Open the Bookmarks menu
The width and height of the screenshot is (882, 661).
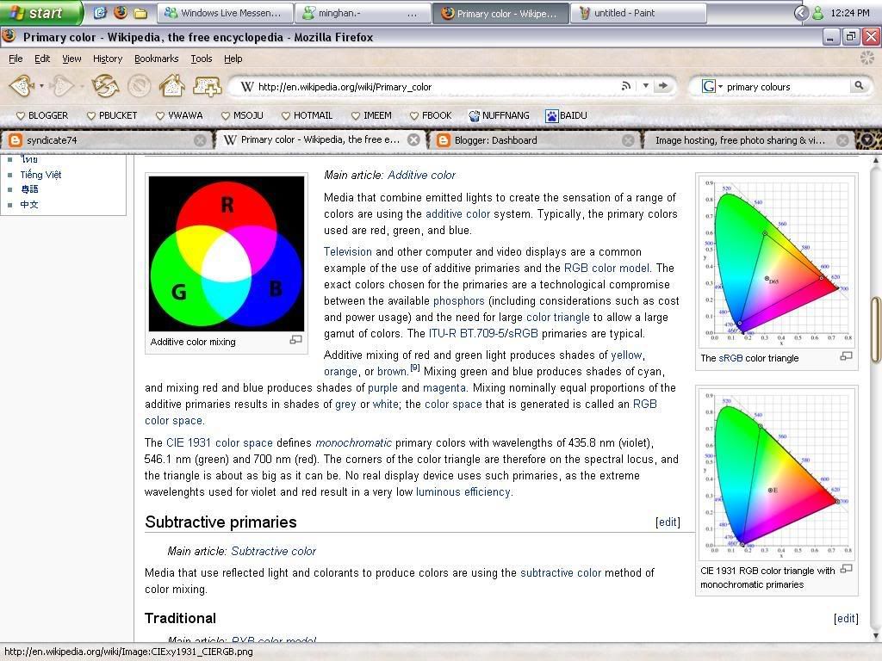pos(157,59)
